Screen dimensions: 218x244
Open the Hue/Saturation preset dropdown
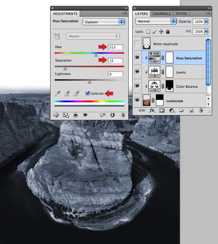(x=104, y=22)
